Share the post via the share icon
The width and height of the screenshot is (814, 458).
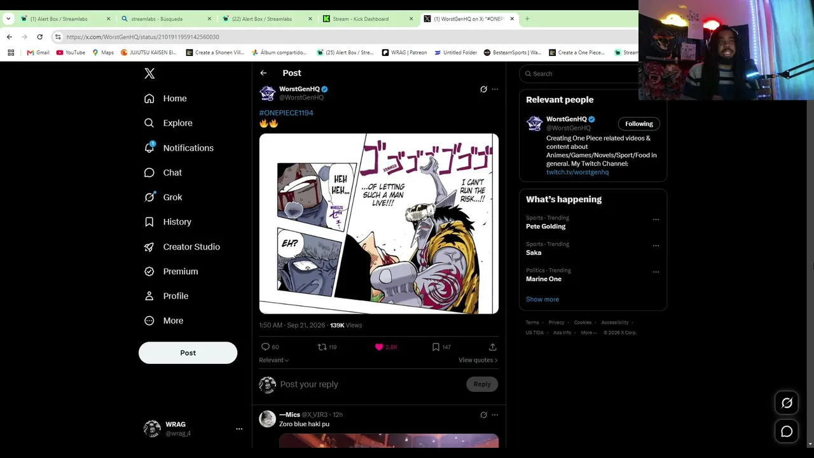coord(492,347)
